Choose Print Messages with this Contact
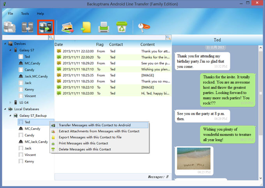The height and width of the screenshot is (188, 265). click(99, 143)
